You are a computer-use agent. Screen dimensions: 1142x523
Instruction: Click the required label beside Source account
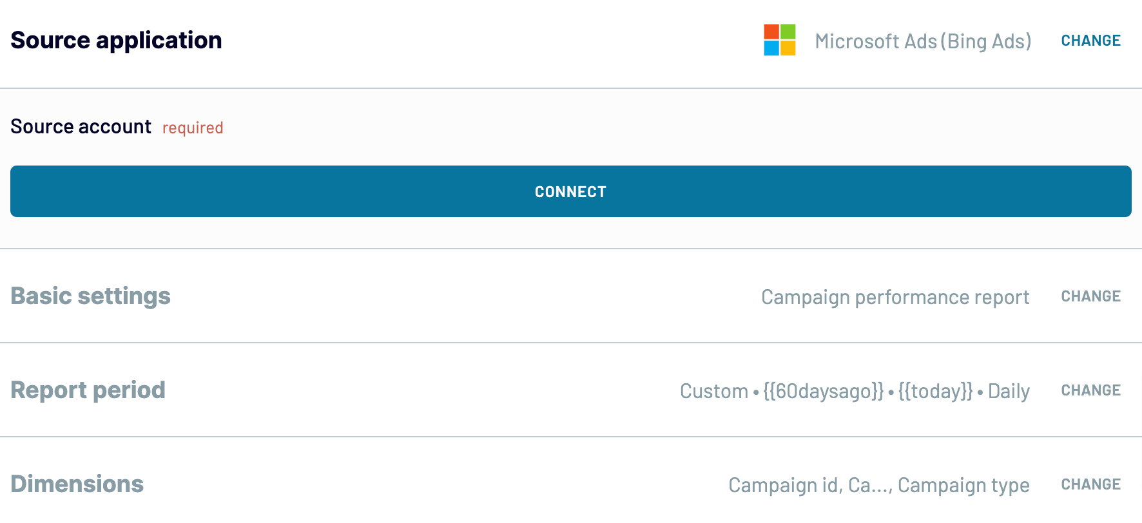click(x=192, y=128)
